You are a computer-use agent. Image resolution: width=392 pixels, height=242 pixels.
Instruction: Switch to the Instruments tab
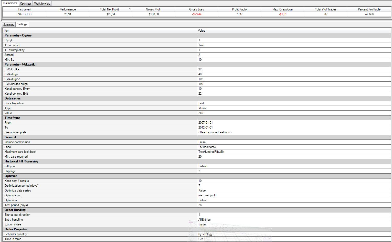[10, 3]
